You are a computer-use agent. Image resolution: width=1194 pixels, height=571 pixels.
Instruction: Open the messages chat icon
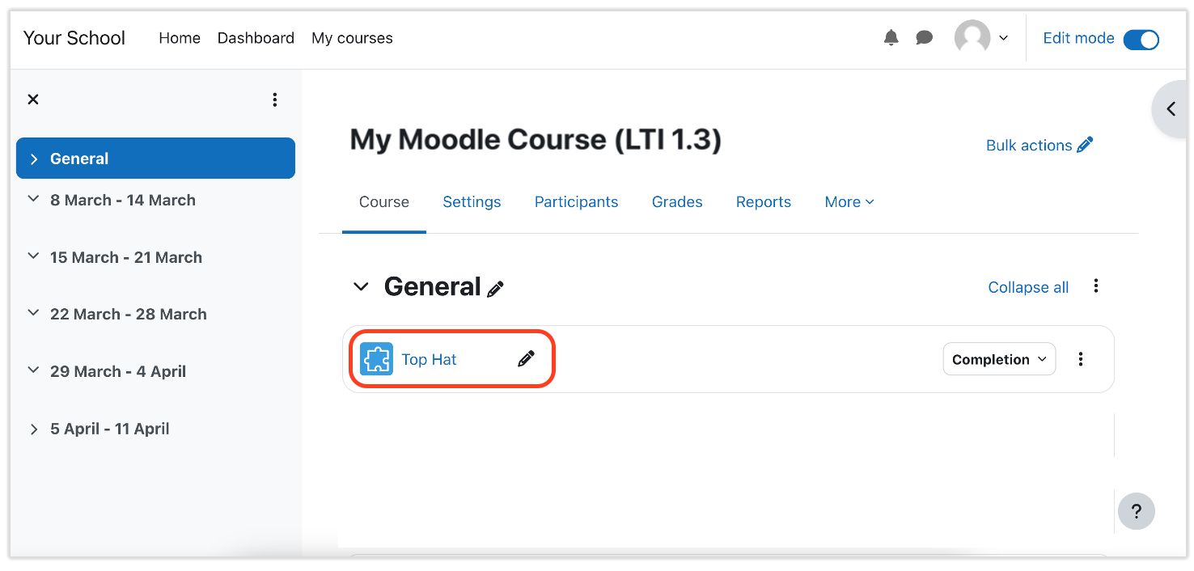pos(924,37)
